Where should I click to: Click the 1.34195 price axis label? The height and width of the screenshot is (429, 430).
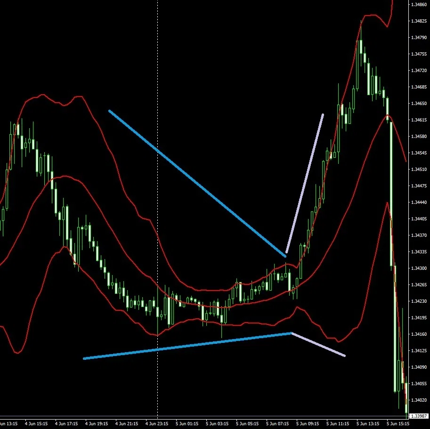[419, 317]
